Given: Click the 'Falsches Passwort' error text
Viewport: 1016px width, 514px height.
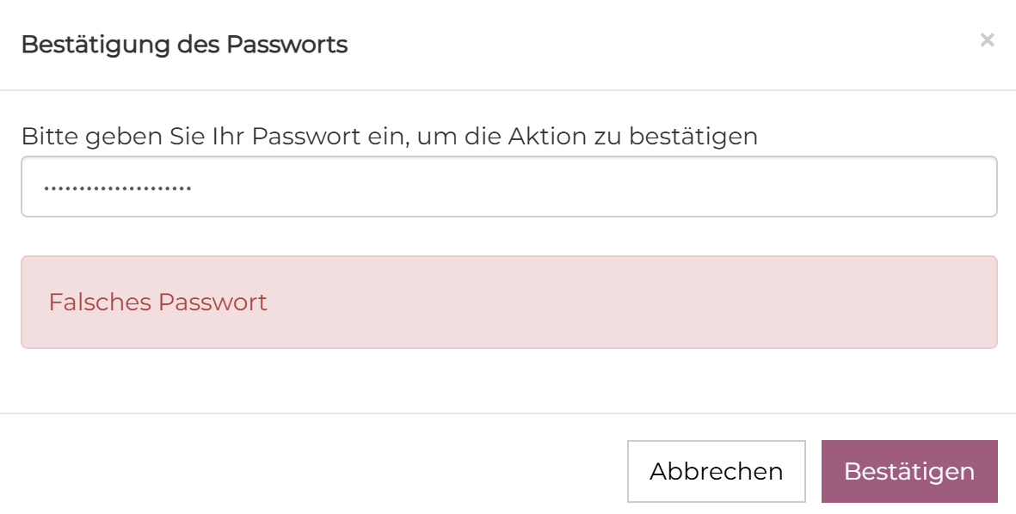Looking at the screenshot, I should click(157, 302).
